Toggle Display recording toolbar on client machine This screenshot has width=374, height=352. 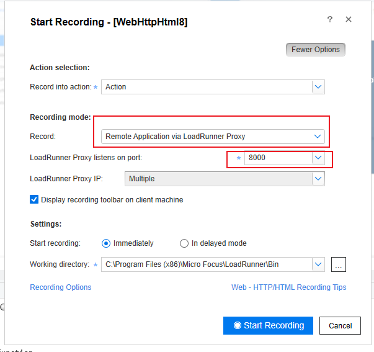point(35,200)
